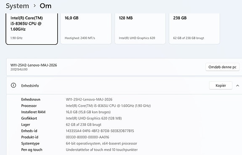Select the Intel Core i5-8365U processor card

[32, 29]
